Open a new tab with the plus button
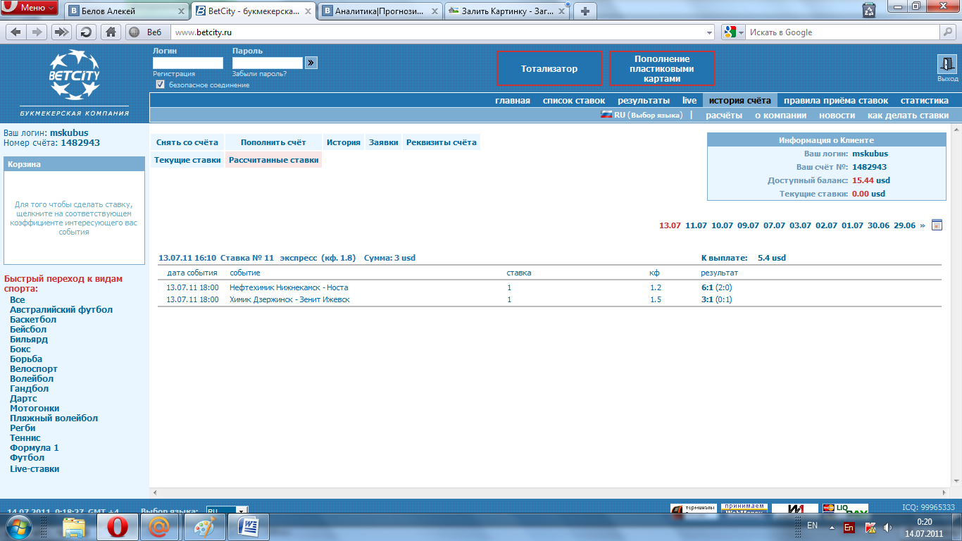 585,11
